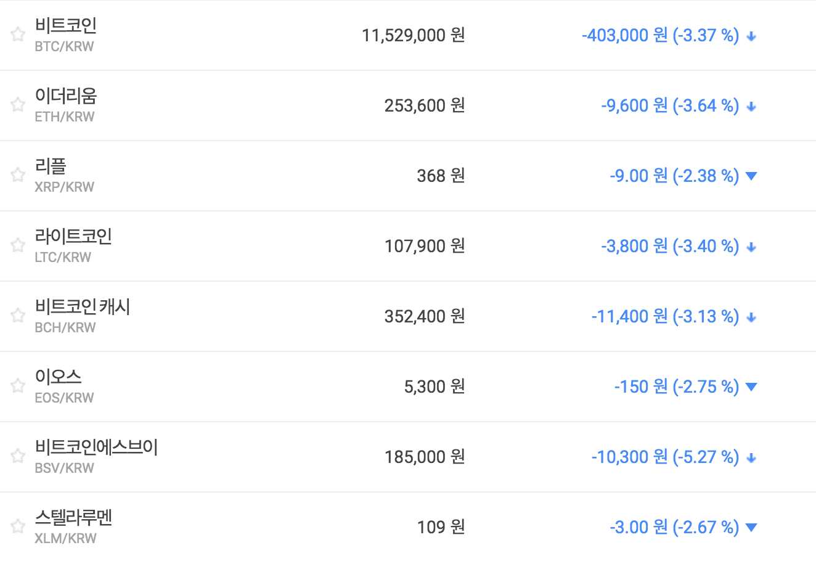Screen dimensions: 816x561
Task: Star Bitcoin (BTC/KRW) as favorite
Action: (x=18, y=35)
